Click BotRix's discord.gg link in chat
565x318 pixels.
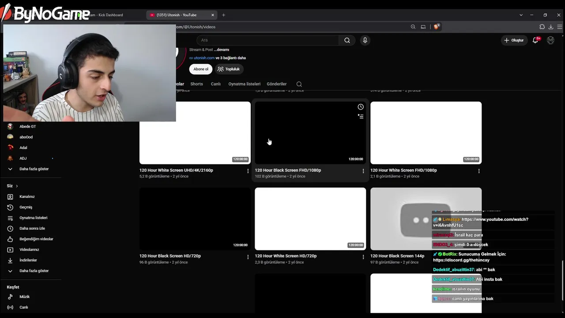point(461,260)
